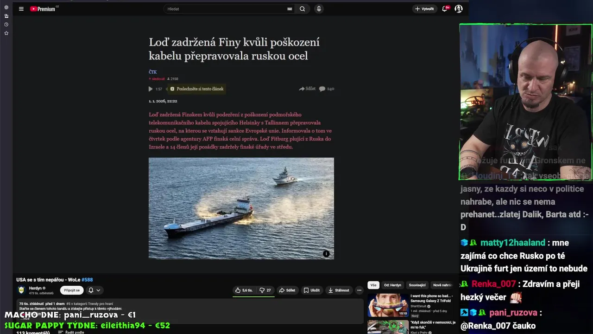
Task: Click the info icon on ship photo
Action: pos(326,254)
